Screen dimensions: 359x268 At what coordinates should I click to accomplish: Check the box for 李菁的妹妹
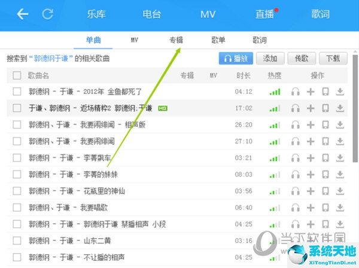click(17, 175)
